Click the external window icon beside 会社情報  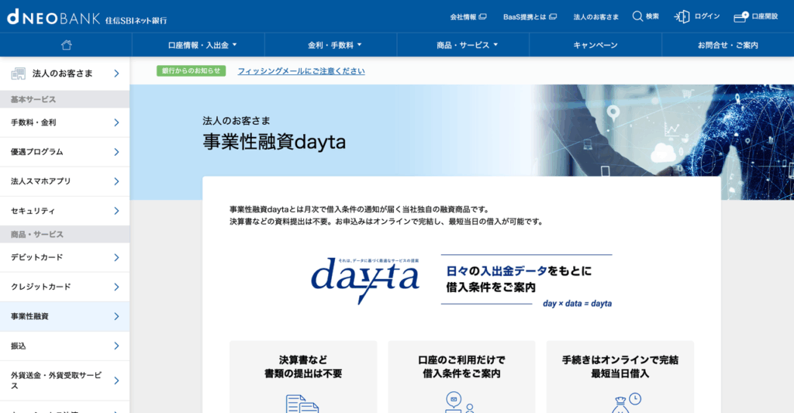(x=482, y=17)
